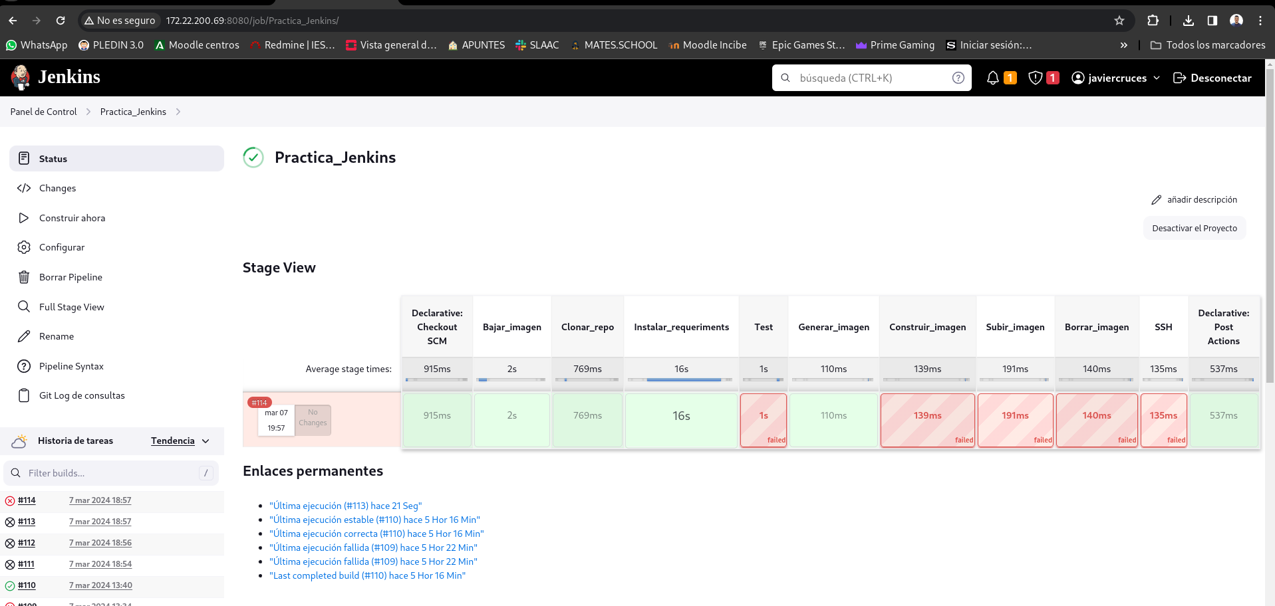Reload the page with browser refresh icon
The height and width of the screenshot is (606, 1275).
[61, 21]
